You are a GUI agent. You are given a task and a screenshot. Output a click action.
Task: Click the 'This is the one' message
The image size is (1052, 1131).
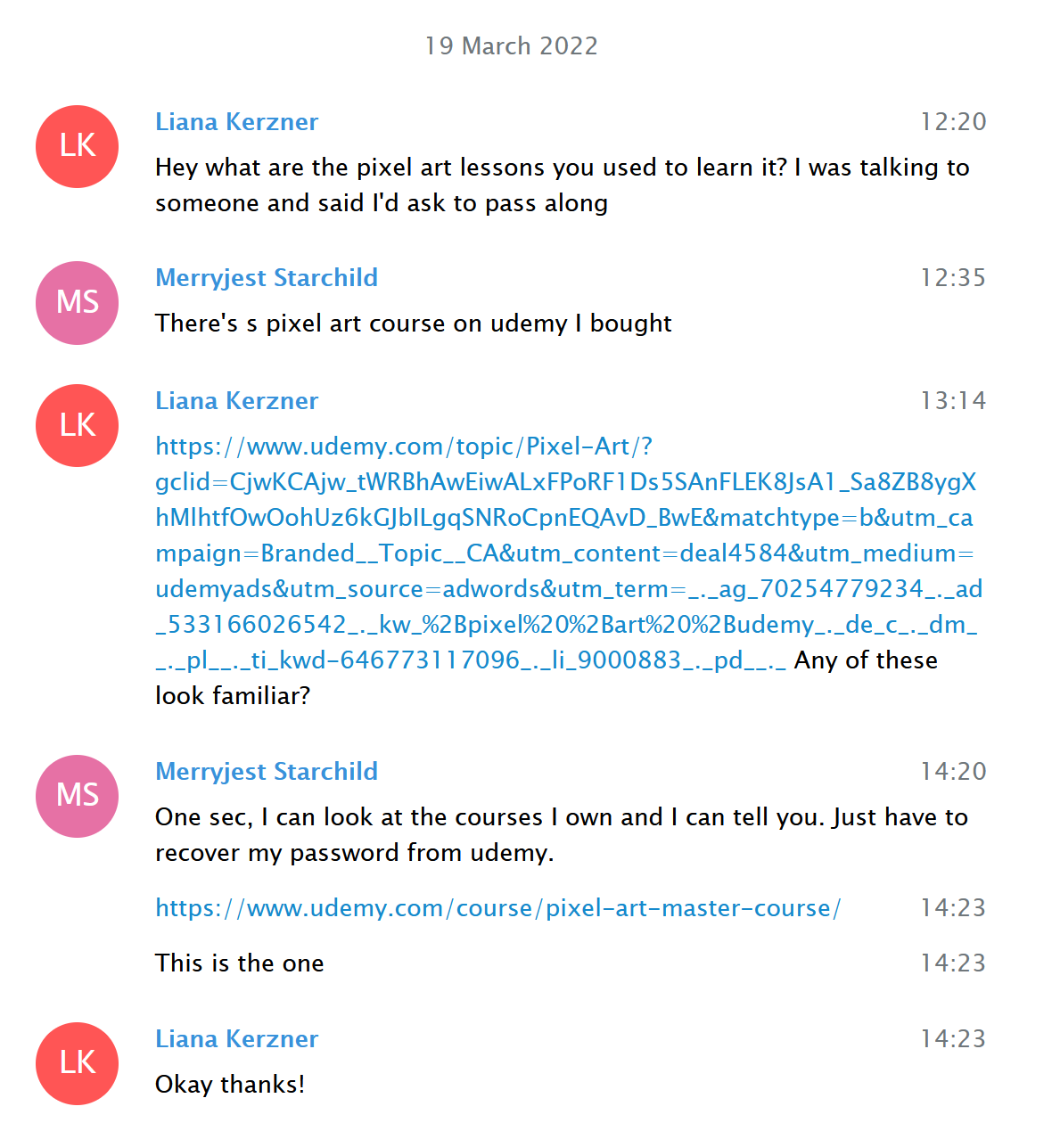point(239,963)
